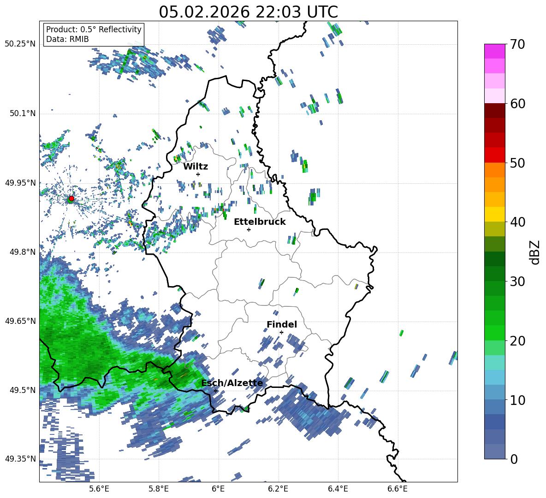The height and width of the screenshot is (498, 546).
Task: Click the Product: 0.5° Reflectivity text
Action: (94, 29)
